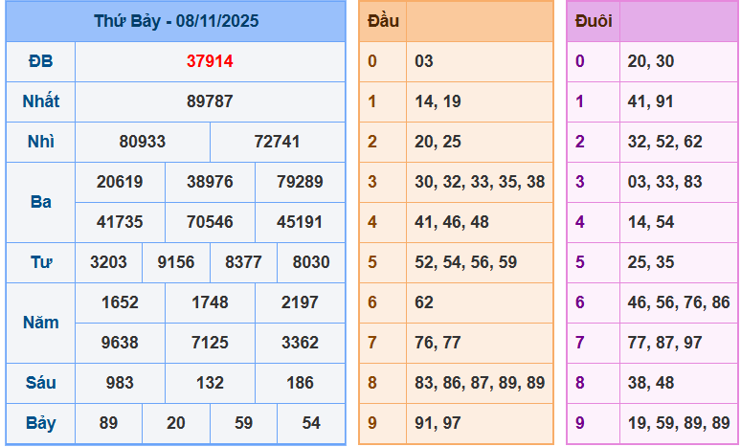Image resolution: width=741 pixels, height=447 pixels.
Task: Select the special prize number 37914
Action: (210, 61)
